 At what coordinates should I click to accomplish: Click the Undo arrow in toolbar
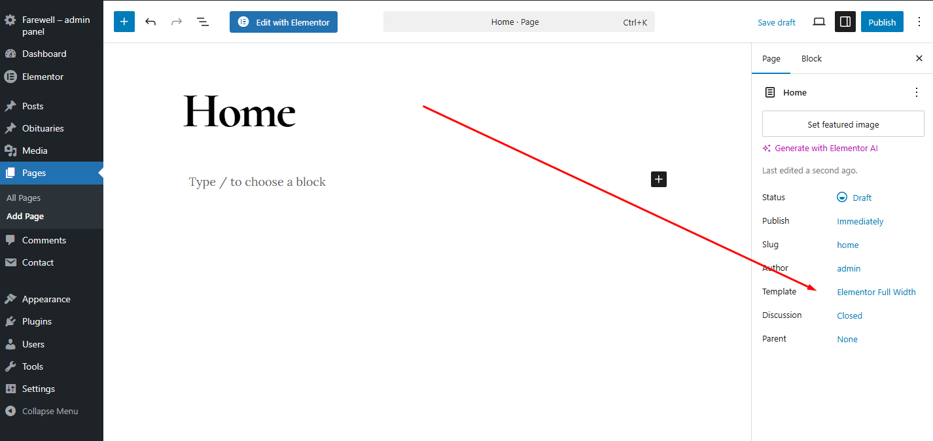click(x=150, y=22)
